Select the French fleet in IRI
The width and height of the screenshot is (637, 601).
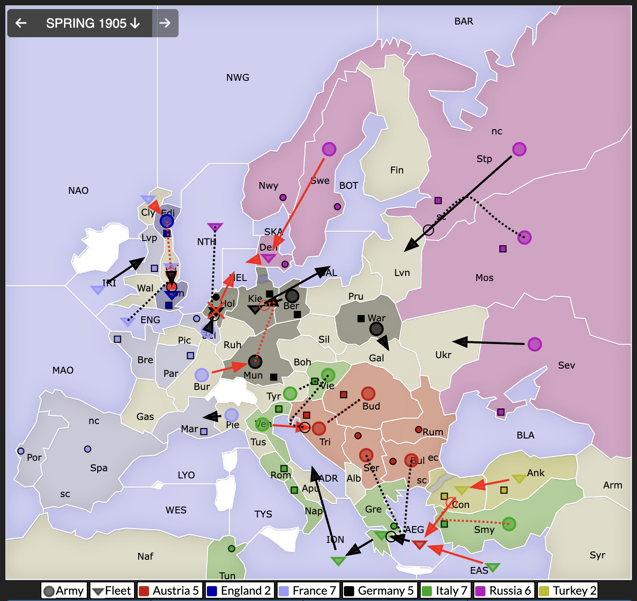click(98, 290)
